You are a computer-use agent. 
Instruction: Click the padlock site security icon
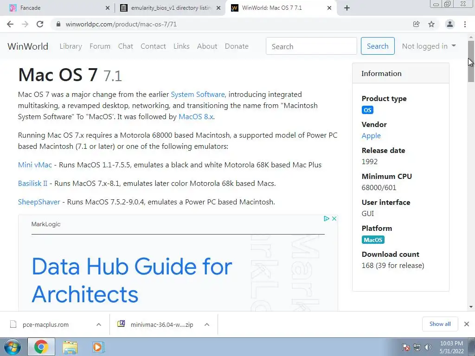(58, 24)
